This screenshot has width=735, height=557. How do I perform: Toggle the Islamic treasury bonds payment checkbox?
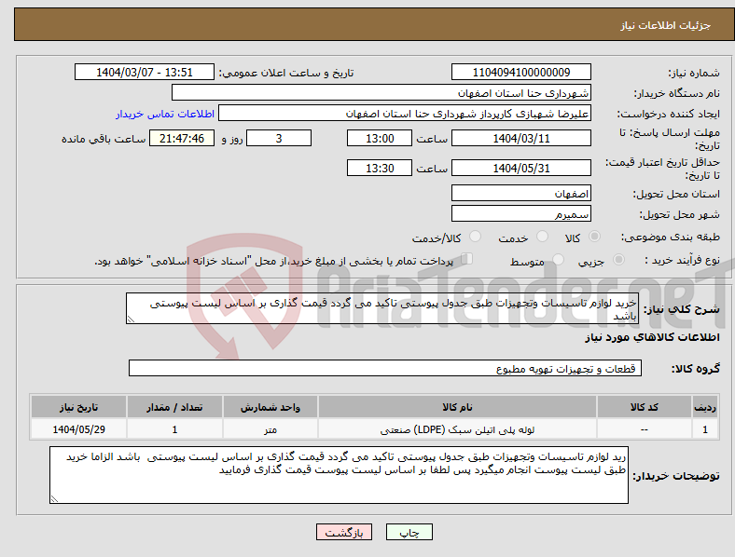coord(467,259)
